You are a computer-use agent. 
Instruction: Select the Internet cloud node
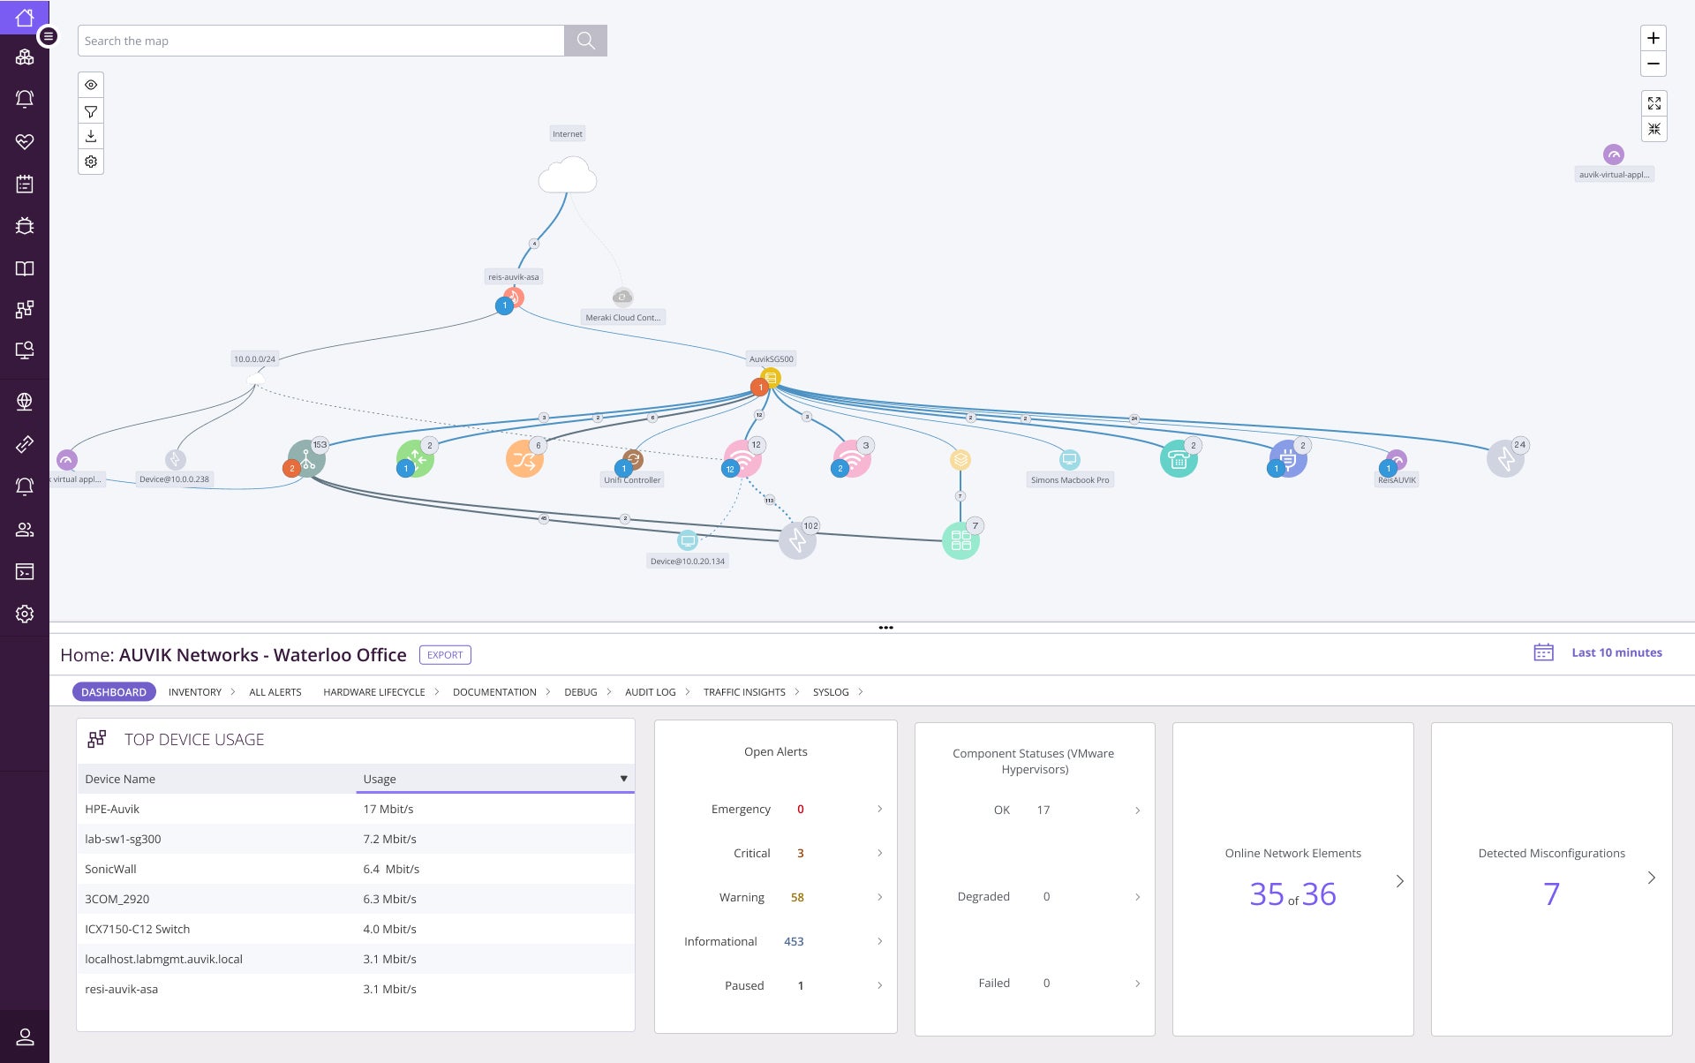coord(568,175)
